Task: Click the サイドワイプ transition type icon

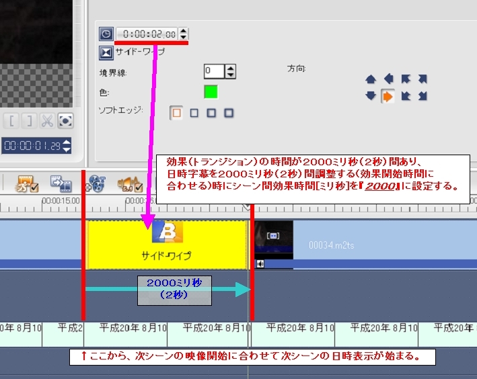Action: (x=106, y=53)
